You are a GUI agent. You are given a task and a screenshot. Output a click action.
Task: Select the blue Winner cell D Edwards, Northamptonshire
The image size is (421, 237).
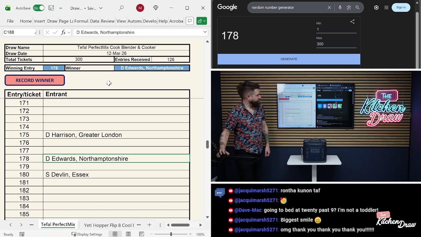pyautogui.click(x=152, y=68)
